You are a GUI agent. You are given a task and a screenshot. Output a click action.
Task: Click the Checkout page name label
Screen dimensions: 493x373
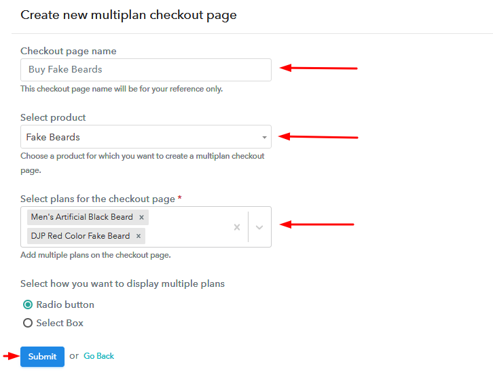tap(69, 51)
